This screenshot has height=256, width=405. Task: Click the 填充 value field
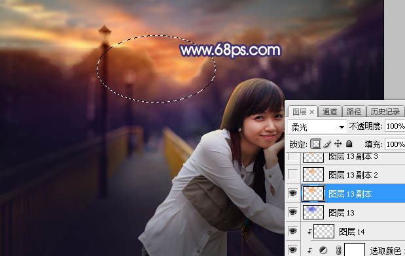(x=395, y=144)
